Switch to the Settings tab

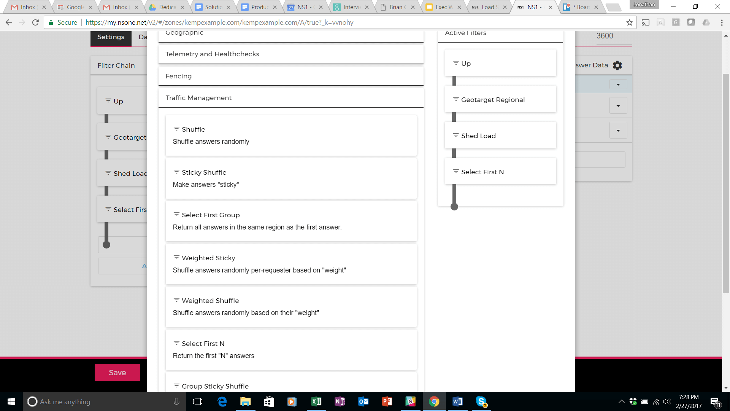(x=111, y=37)
